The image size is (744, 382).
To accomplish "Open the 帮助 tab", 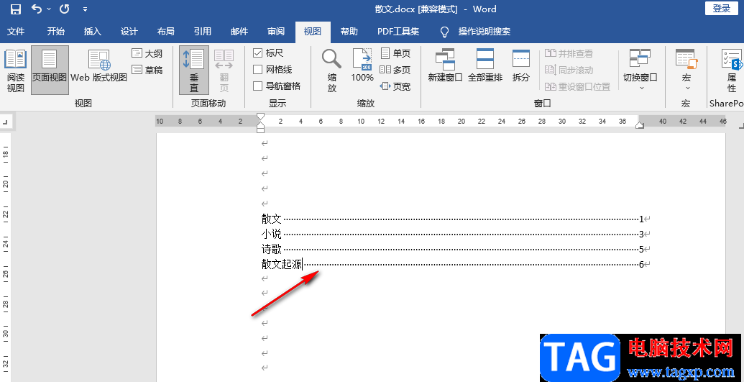I will [349, 32].
